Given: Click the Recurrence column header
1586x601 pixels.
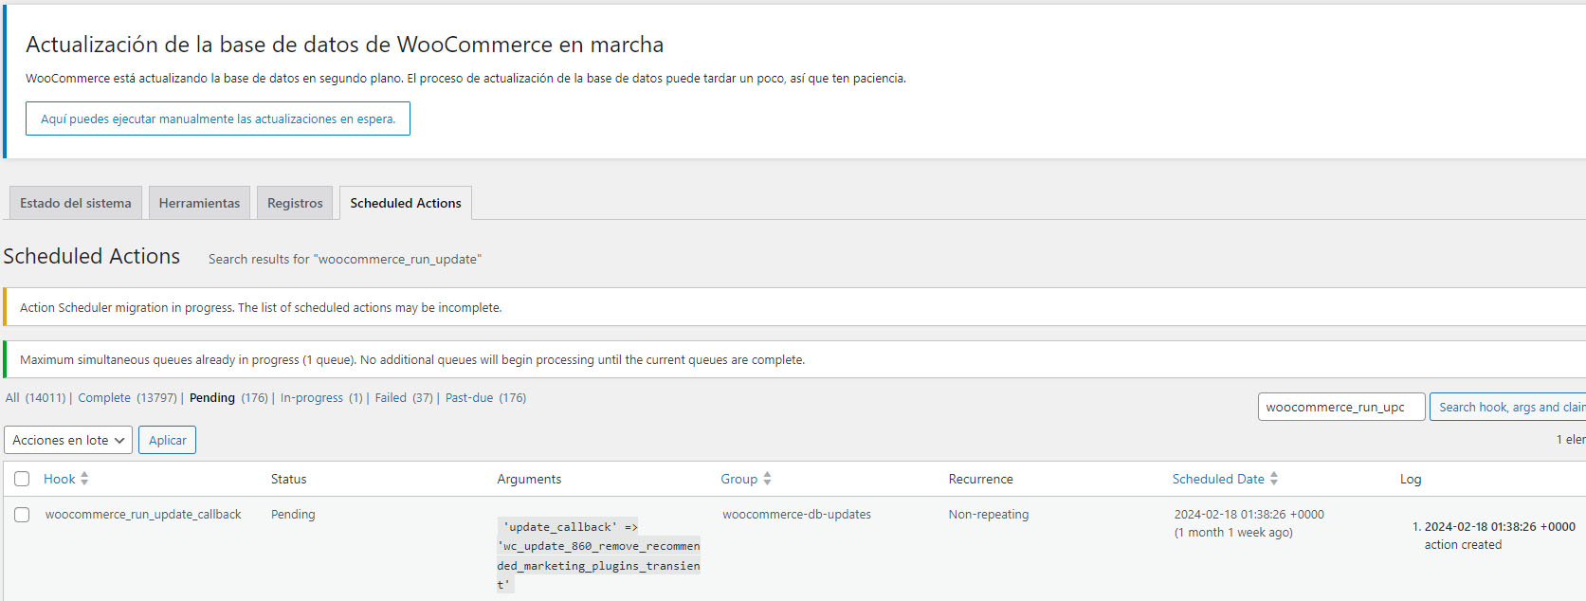Looking at the screenshot, I should (x=981, y=479).
